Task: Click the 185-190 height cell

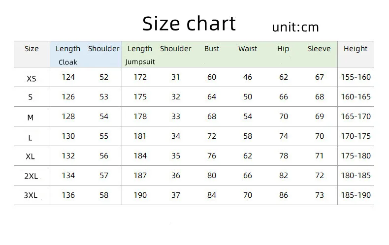Action: click(x=356, y=195)
